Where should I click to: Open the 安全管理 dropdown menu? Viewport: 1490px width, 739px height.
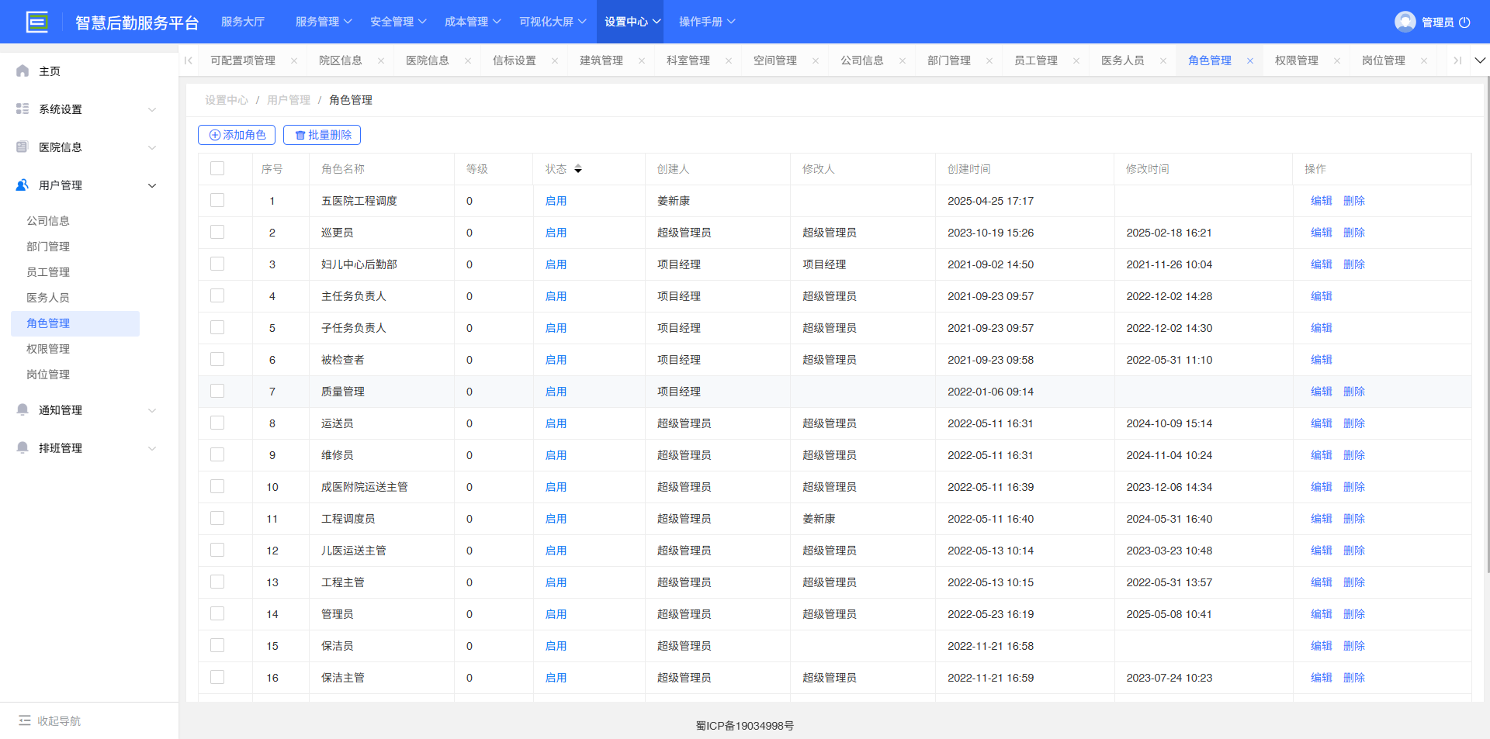click(x=398, y=22)
